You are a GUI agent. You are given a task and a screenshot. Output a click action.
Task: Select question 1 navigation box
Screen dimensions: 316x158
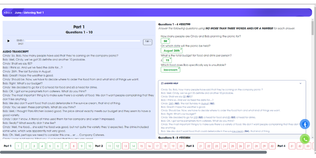pos(18,146)
